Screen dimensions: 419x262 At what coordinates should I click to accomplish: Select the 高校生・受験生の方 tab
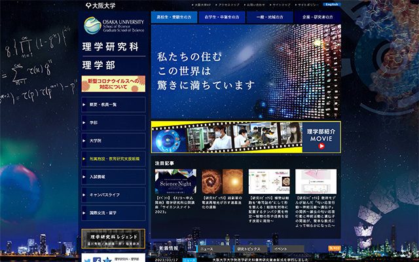pyautogui.click(x=174, y=17)
